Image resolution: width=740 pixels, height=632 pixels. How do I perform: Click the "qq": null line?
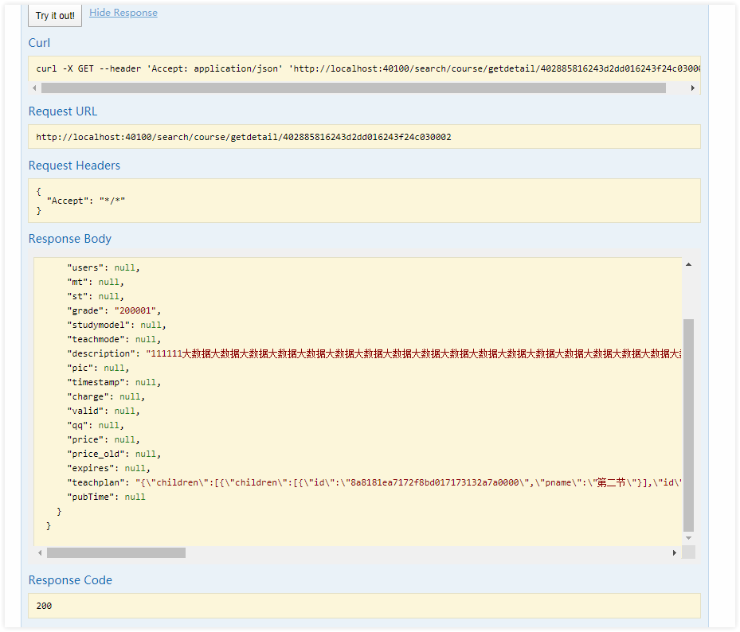pyautogui.click(x=96, y=425)
